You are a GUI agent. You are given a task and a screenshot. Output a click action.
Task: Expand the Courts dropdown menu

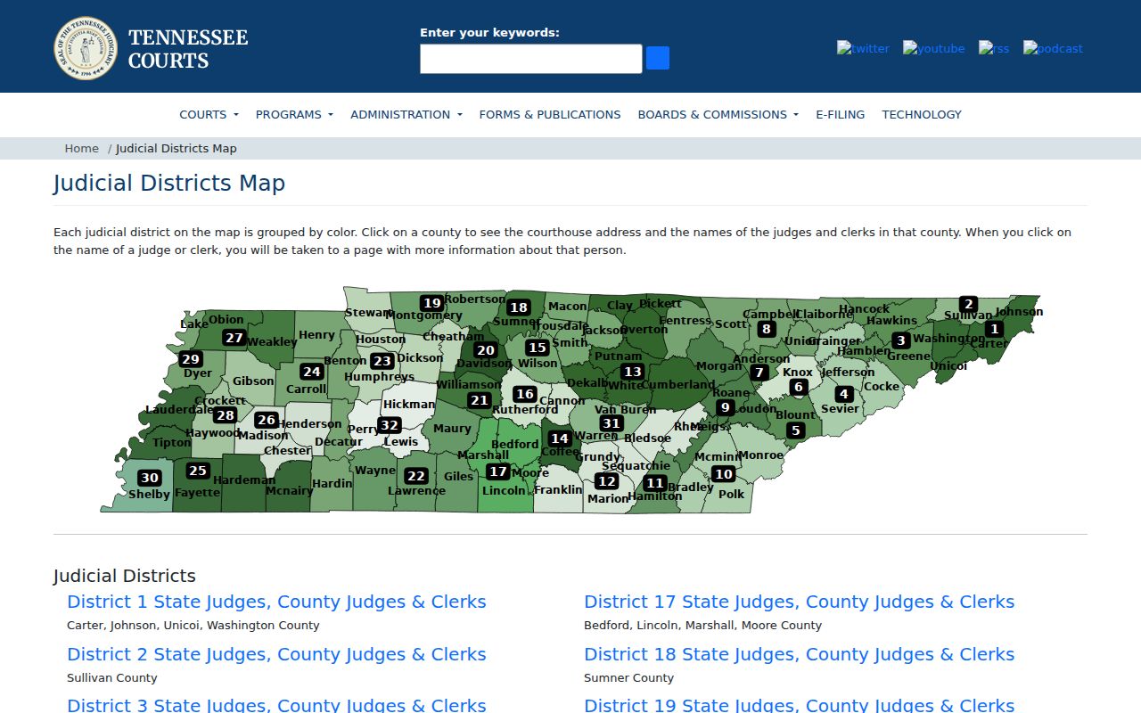coord(209,114)
